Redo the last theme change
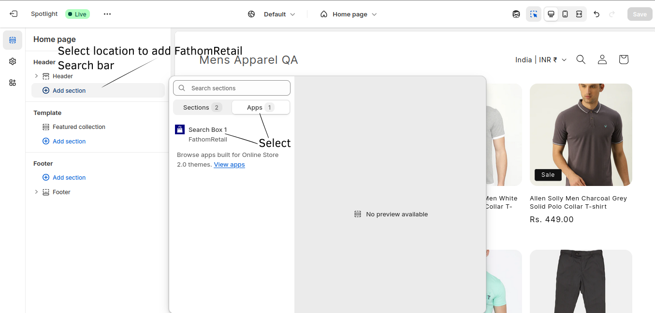Screen dimensions: 655x313 coord(611,14)
